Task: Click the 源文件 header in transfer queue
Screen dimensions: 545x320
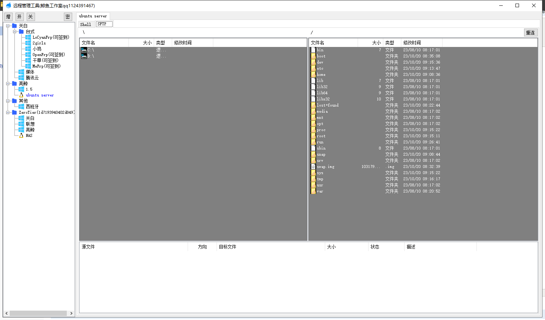Action: point(134,247)
